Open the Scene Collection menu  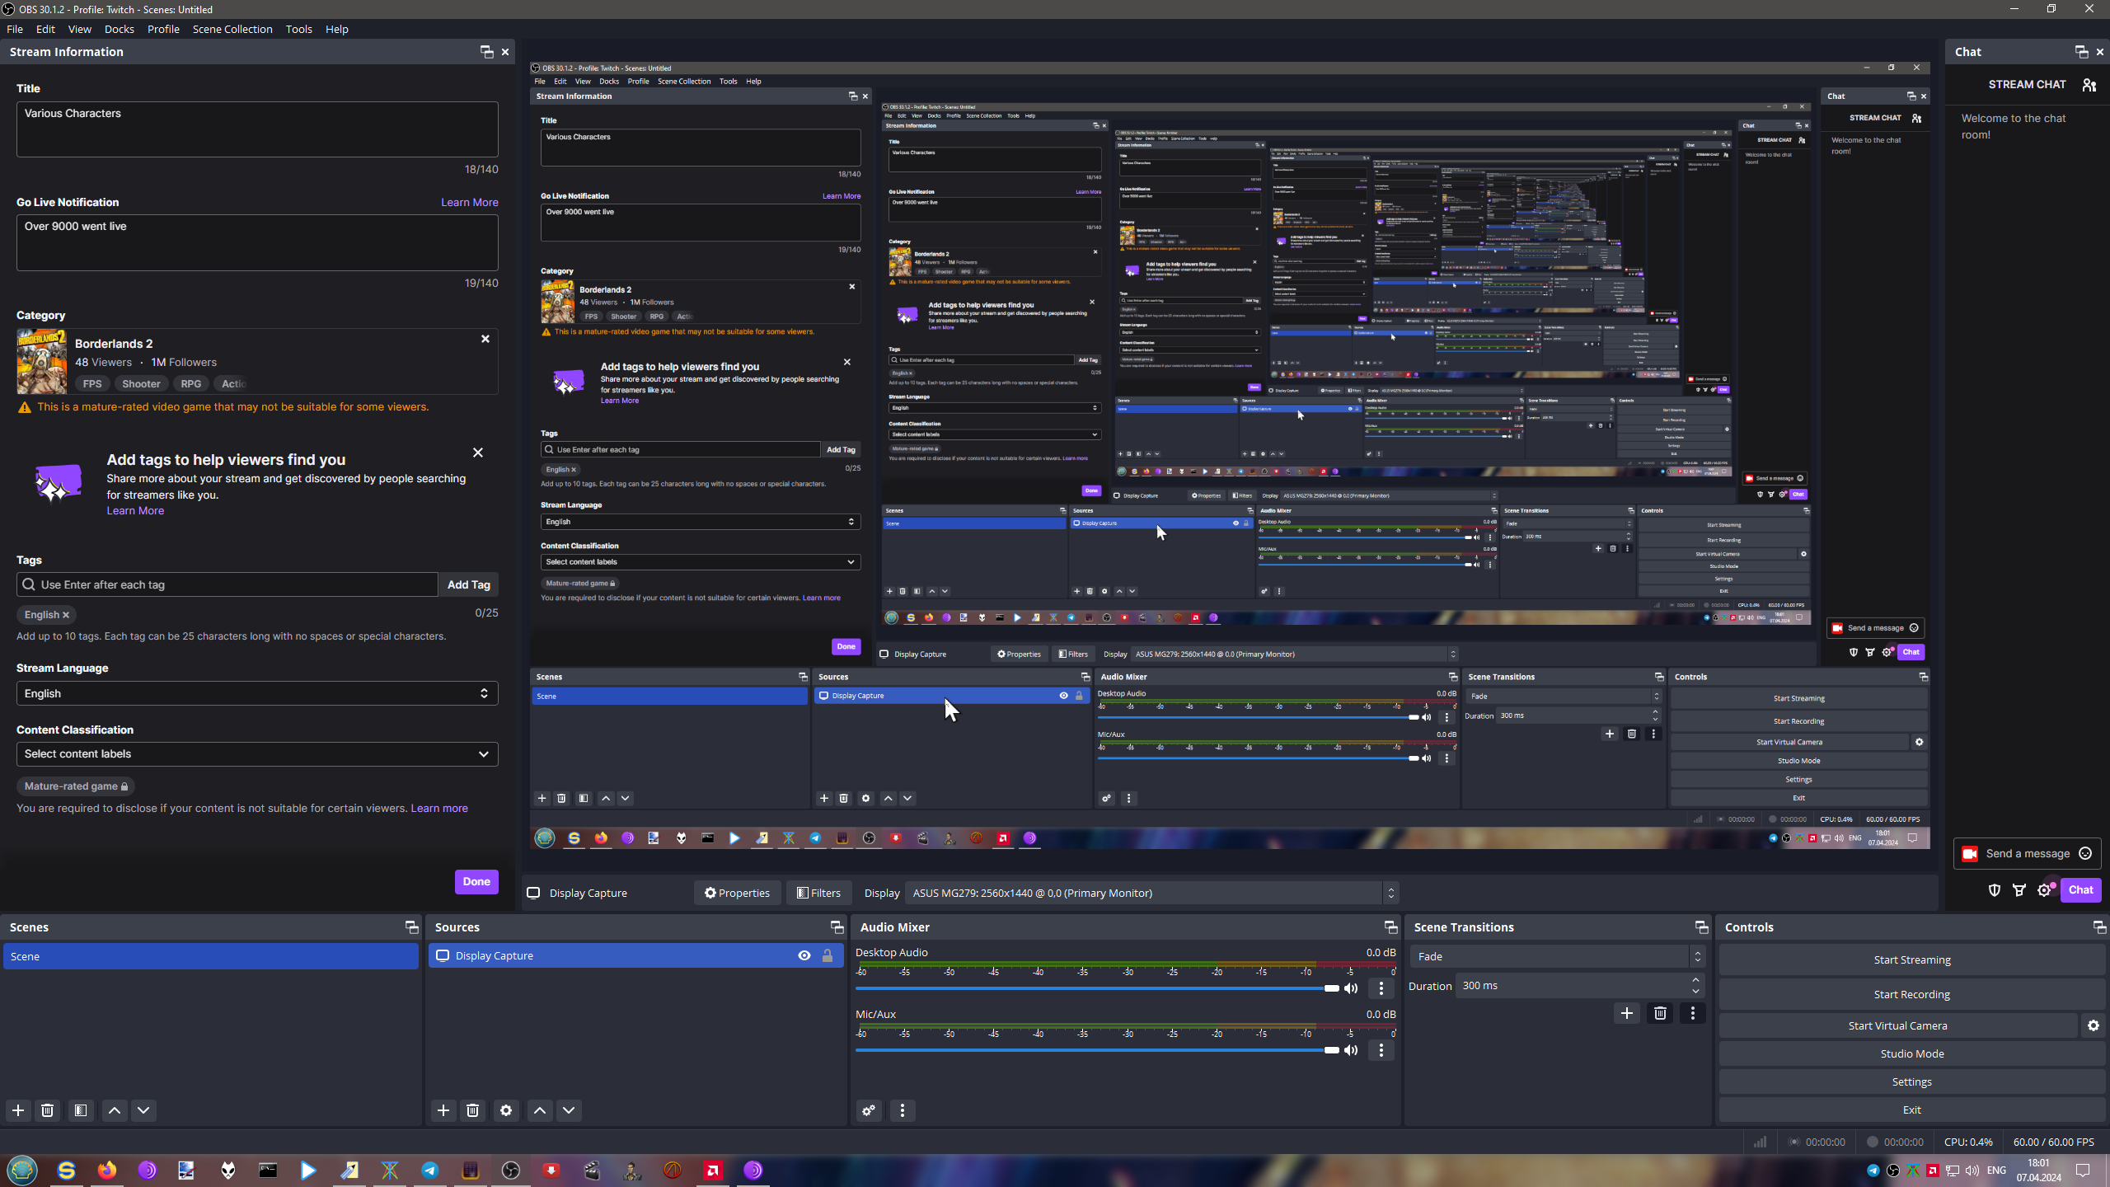tap(232, 29)
